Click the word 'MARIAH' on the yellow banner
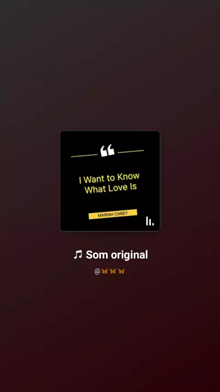The height and width of the screenshot is (392, 220). 105,215
